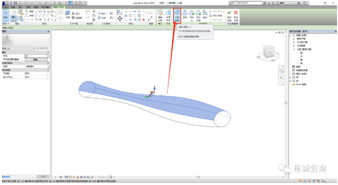
Task: Close the Properties palette
Action: [48, 32]
